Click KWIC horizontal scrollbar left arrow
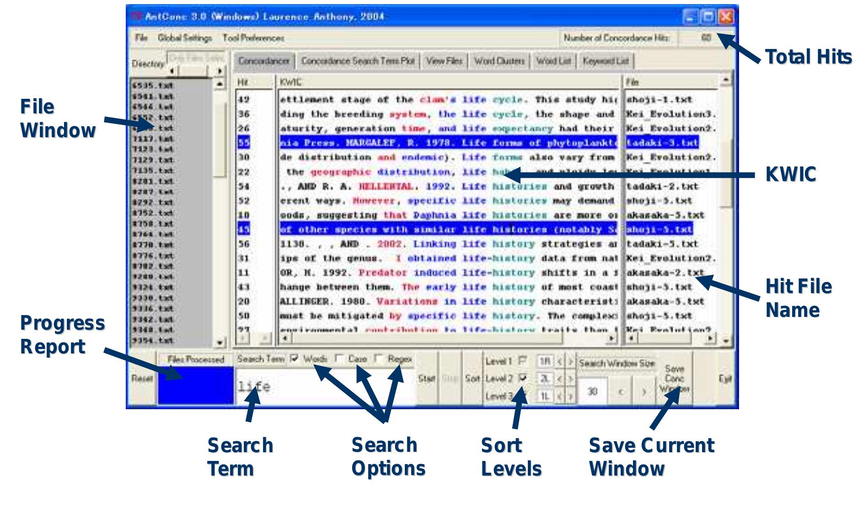 285,338
